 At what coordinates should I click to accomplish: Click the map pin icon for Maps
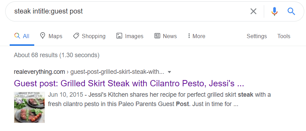[42, 36]
